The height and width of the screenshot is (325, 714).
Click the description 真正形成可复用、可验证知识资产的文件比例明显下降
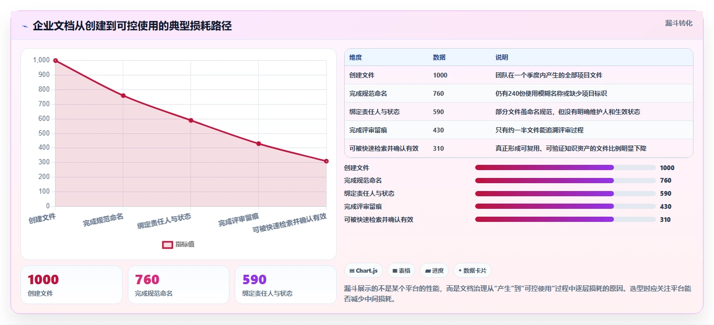pos(571,149)
